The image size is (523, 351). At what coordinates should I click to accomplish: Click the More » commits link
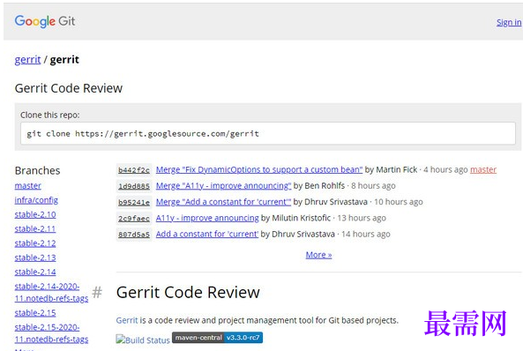[x=318, y=255]
